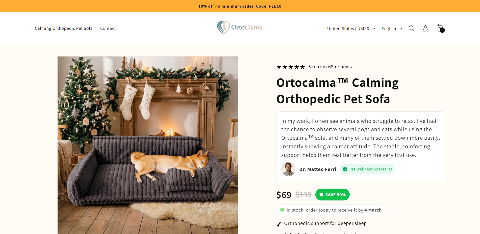Image resolution: width=480 pixels, height=234 pixels.
Task: Expand the United States USD currency dropdown
Action: pyautogui.click(x=351, y=28)
